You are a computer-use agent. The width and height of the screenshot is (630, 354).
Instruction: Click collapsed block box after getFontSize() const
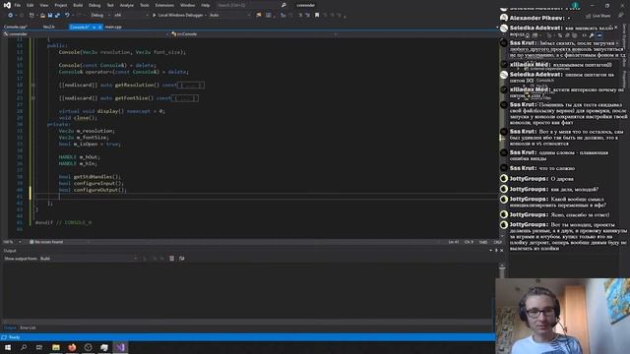184,98
